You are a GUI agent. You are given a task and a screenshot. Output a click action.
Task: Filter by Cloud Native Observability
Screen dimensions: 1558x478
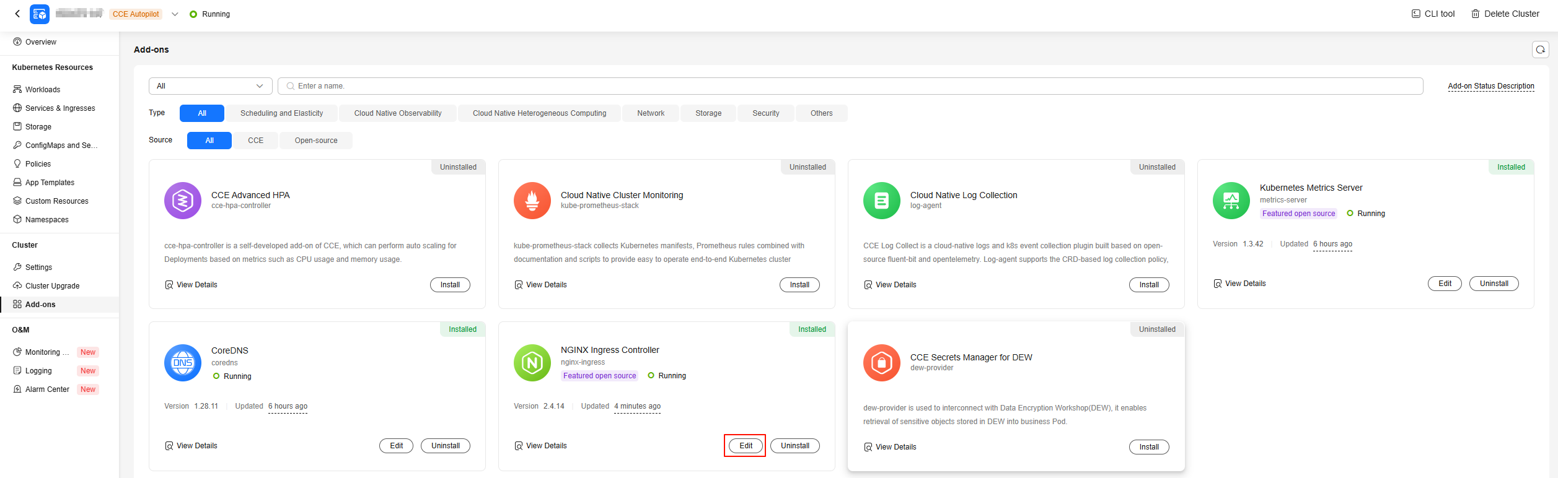398,113
